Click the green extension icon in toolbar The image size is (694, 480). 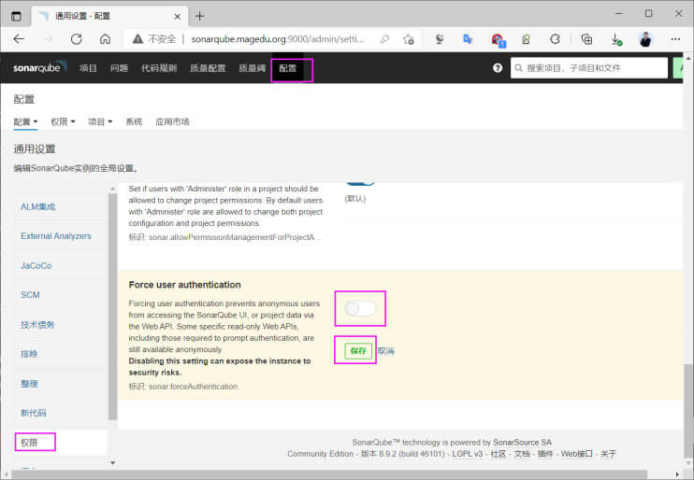(526, 39)
